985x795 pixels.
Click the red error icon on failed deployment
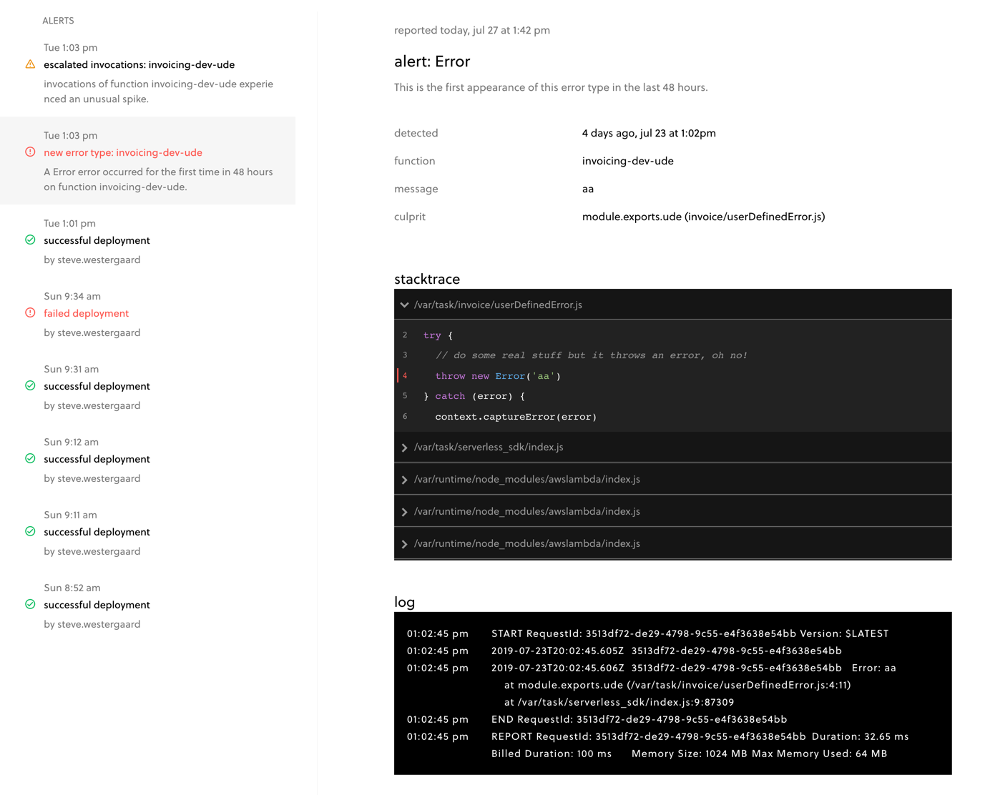click(x=29, y=312)
